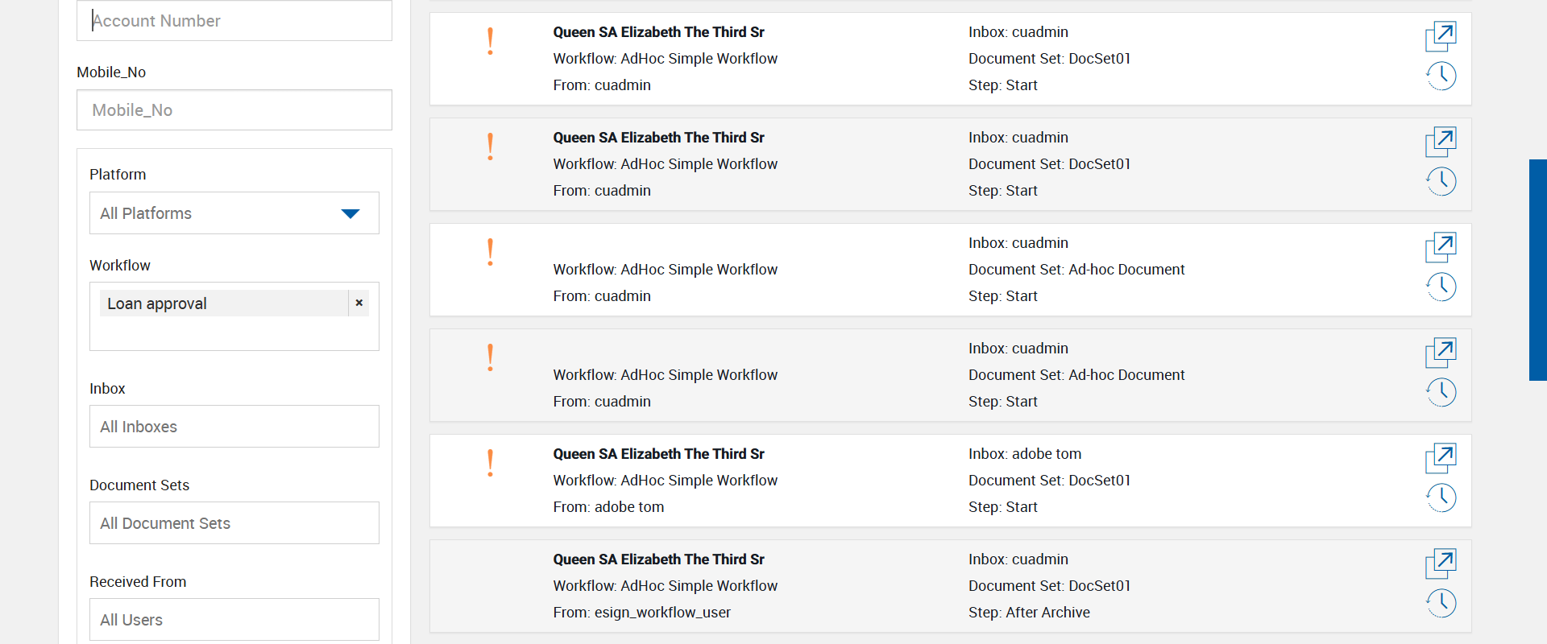Show history for second Ad-hoc Document task
Image resolution: width=1547 pixels, height=644 pixels.
click(x=1441, y=393)
